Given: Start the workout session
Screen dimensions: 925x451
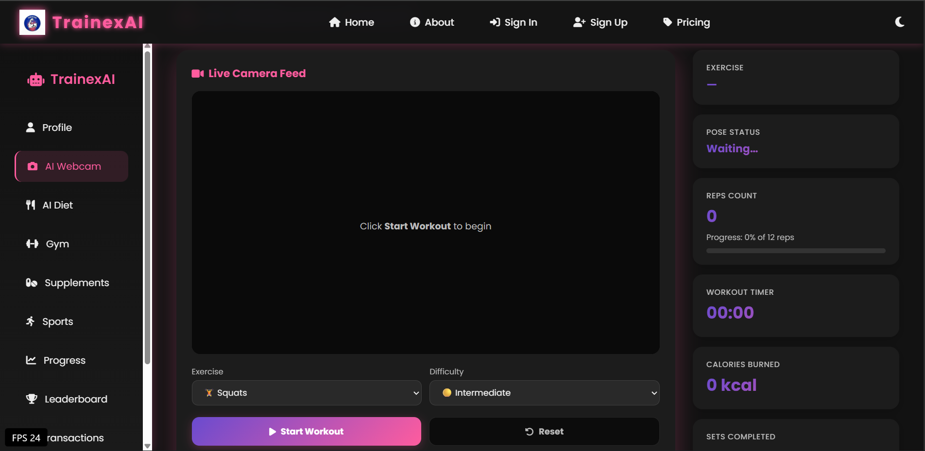Looking at the screenshot, I should (307, 432).
